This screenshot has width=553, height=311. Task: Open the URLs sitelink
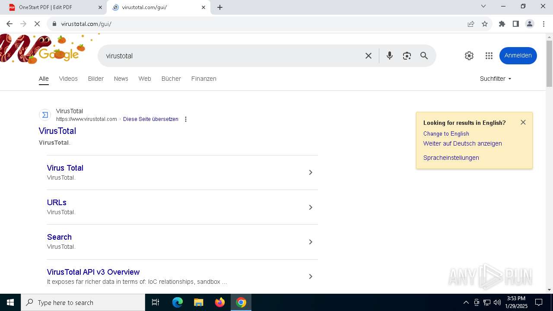coord(57,203)
